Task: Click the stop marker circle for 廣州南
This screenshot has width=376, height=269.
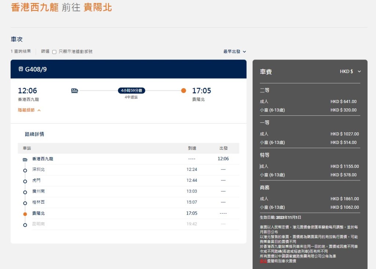Action: tap(25, 192)
